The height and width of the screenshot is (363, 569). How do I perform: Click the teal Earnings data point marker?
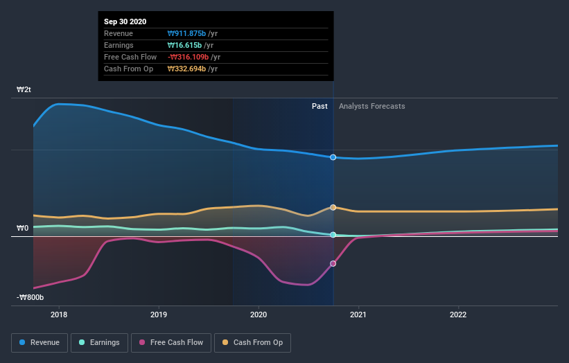333,235
